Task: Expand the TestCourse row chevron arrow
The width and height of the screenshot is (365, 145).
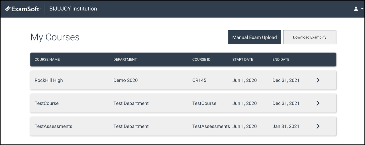Action: 318,103
